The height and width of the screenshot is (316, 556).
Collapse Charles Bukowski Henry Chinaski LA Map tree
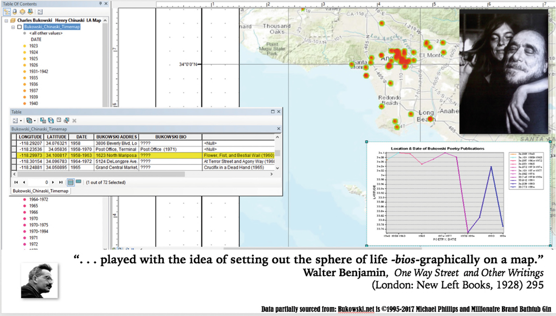tap(6, 21)
